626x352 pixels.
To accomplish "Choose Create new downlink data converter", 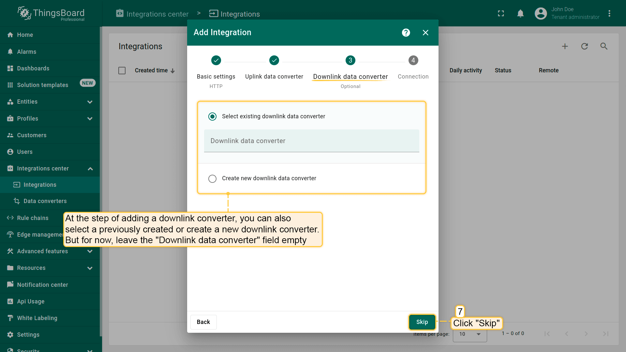I will [x=212, y=179].
